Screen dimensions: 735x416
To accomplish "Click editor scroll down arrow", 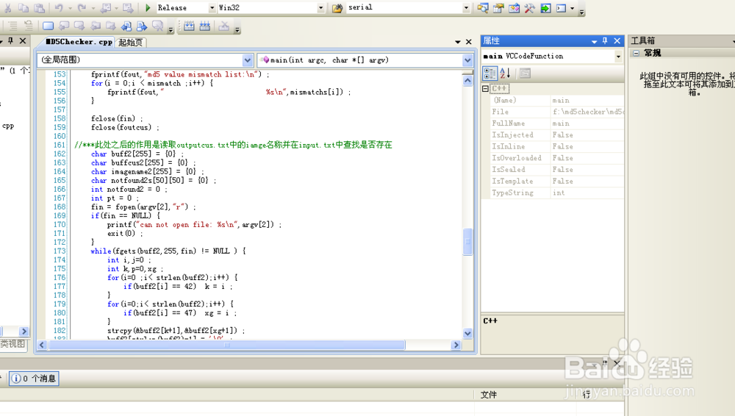I will coord(467,334).
